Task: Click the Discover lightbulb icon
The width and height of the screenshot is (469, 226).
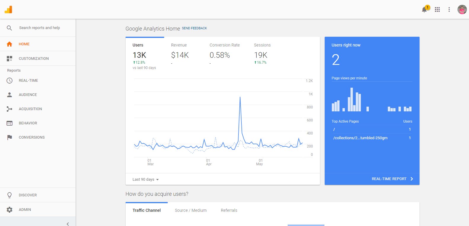Action: click(9, 195)
